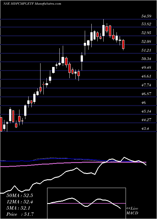Click the 50.34 price axis label
Image resolution: width=157 pixels, height=219 pixels.
(x=146, y=59)
